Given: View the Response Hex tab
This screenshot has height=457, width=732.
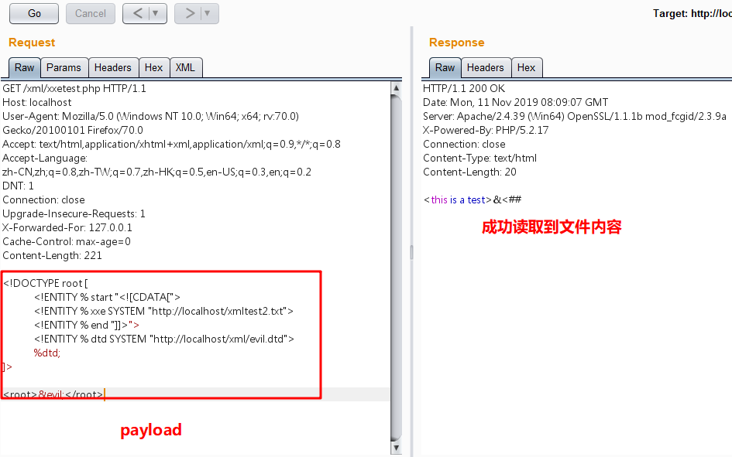Looking at the screenshot, I should 526,67.
